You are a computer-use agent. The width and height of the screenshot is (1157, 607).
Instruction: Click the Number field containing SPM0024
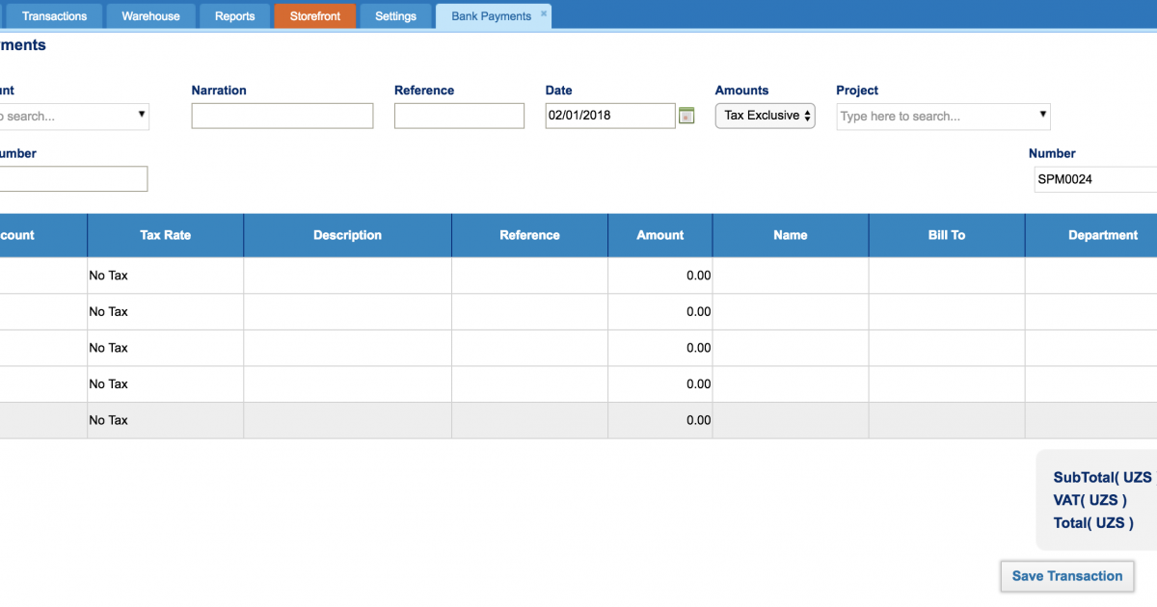(x=1094, y=179)
